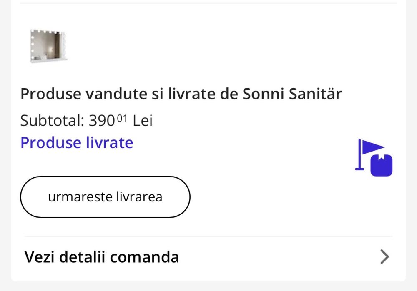Tap the Subtotal label text
417x291 pixels.
tap(52, 121)
